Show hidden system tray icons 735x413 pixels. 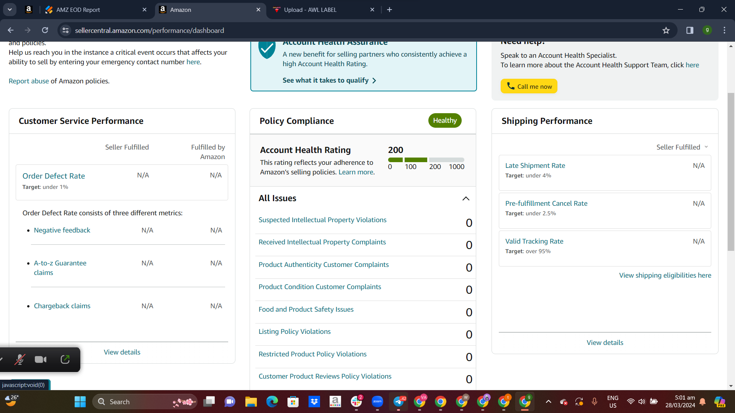(x=549, y=402)
